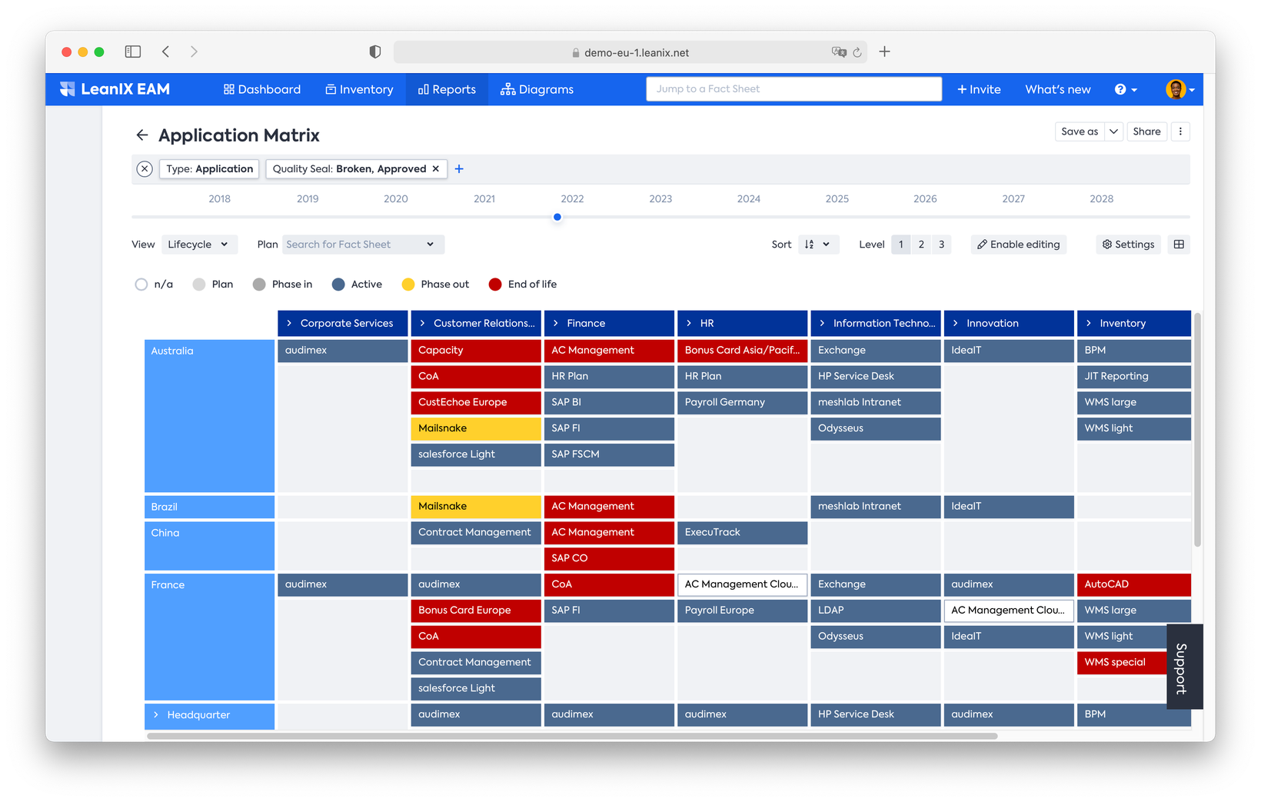This screenshot has height=802, width=1261.
Task: Click the back arrow beside Application Matrix
Action: click(141, 135)
